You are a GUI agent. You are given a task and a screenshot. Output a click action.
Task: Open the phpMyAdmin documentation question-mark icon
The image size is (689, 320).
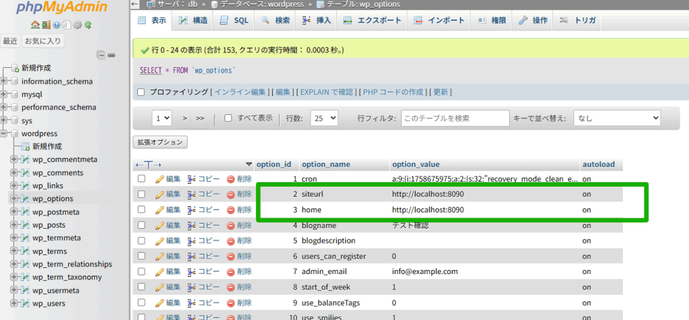pos(56,25)
